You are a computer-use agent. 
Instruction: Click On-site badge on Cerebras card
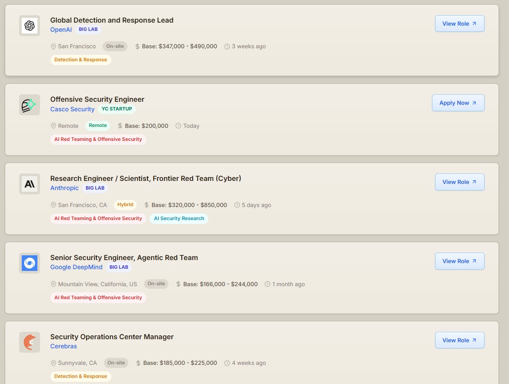pos(116,363)
